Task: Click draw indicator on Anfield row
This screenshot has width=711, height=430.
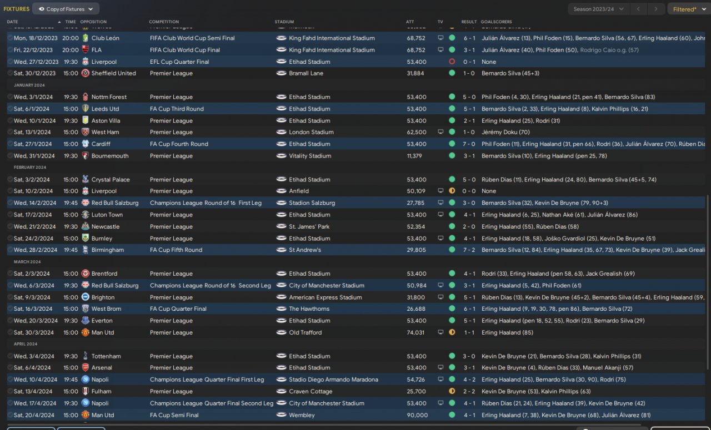Action: 452,191
